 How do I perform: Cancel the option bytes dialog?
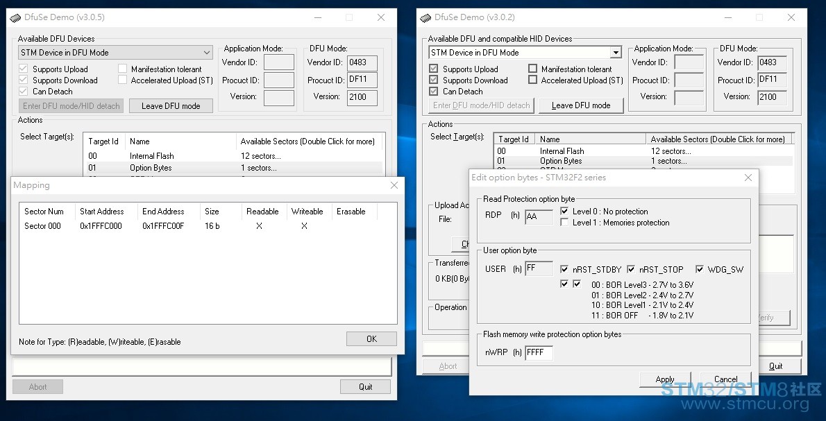pyautogui.click(x=725, y=379)
